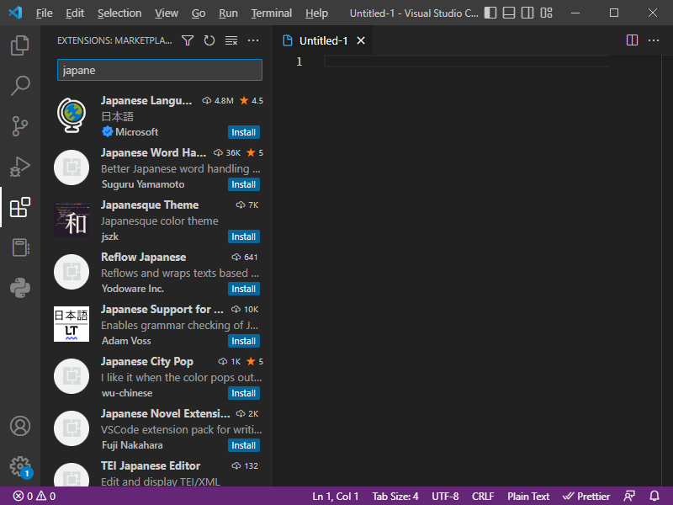Open Japanese Language Pack globe thumbnail

tap(72, 115)
